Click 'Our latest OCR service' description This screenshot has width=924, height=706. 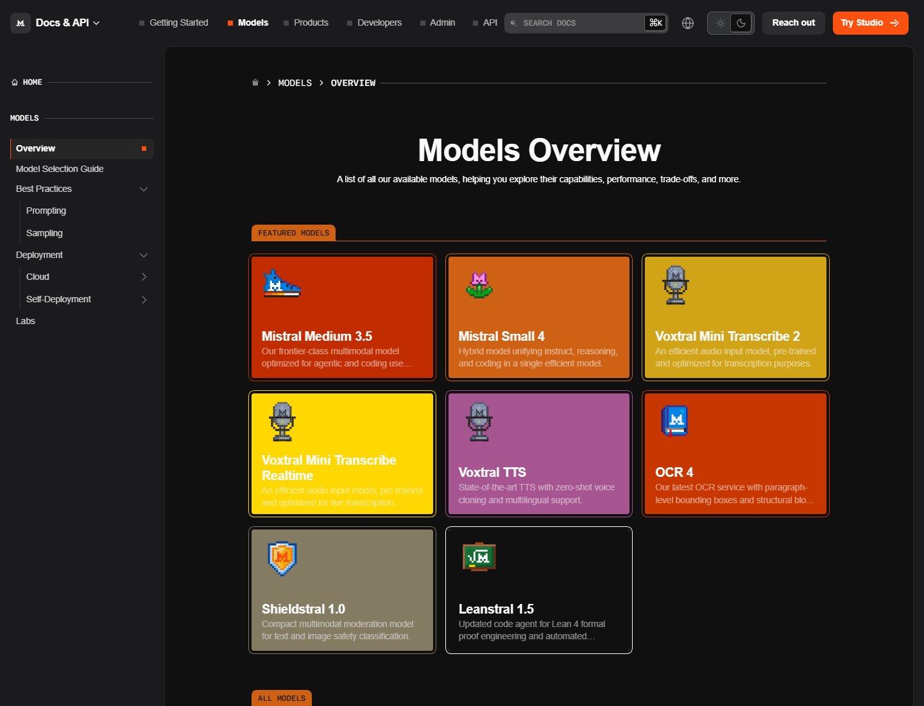click(735, 494)
